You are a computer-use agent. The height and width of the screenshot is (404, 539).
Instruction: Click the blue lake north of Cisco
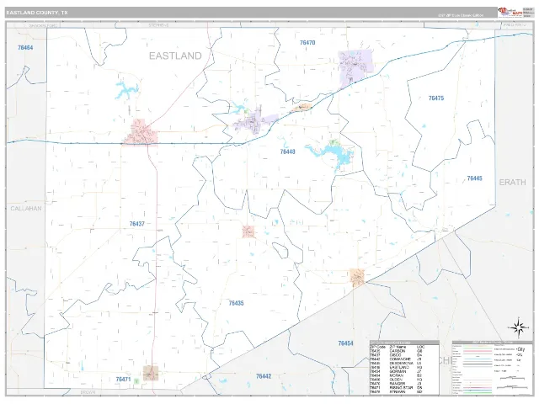pos(126,90)
